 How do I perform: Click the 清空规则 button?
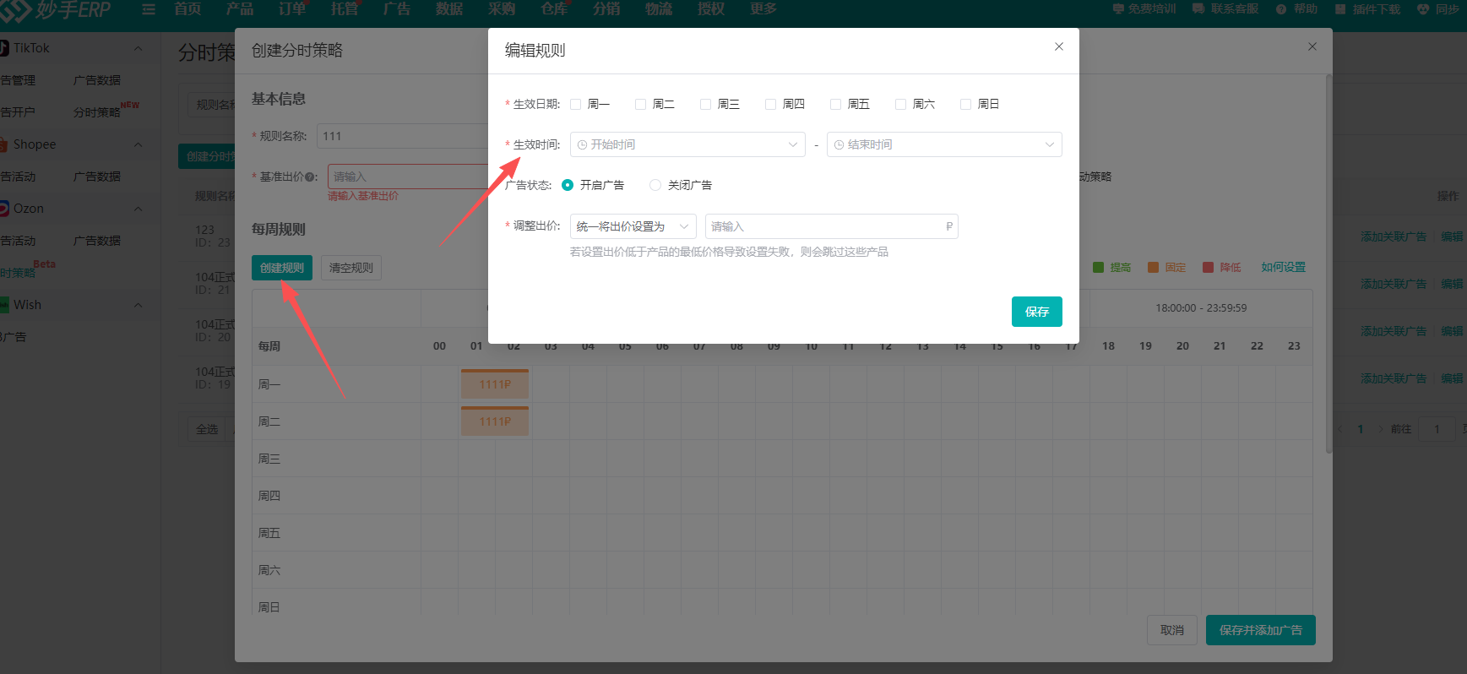point(350,268)
